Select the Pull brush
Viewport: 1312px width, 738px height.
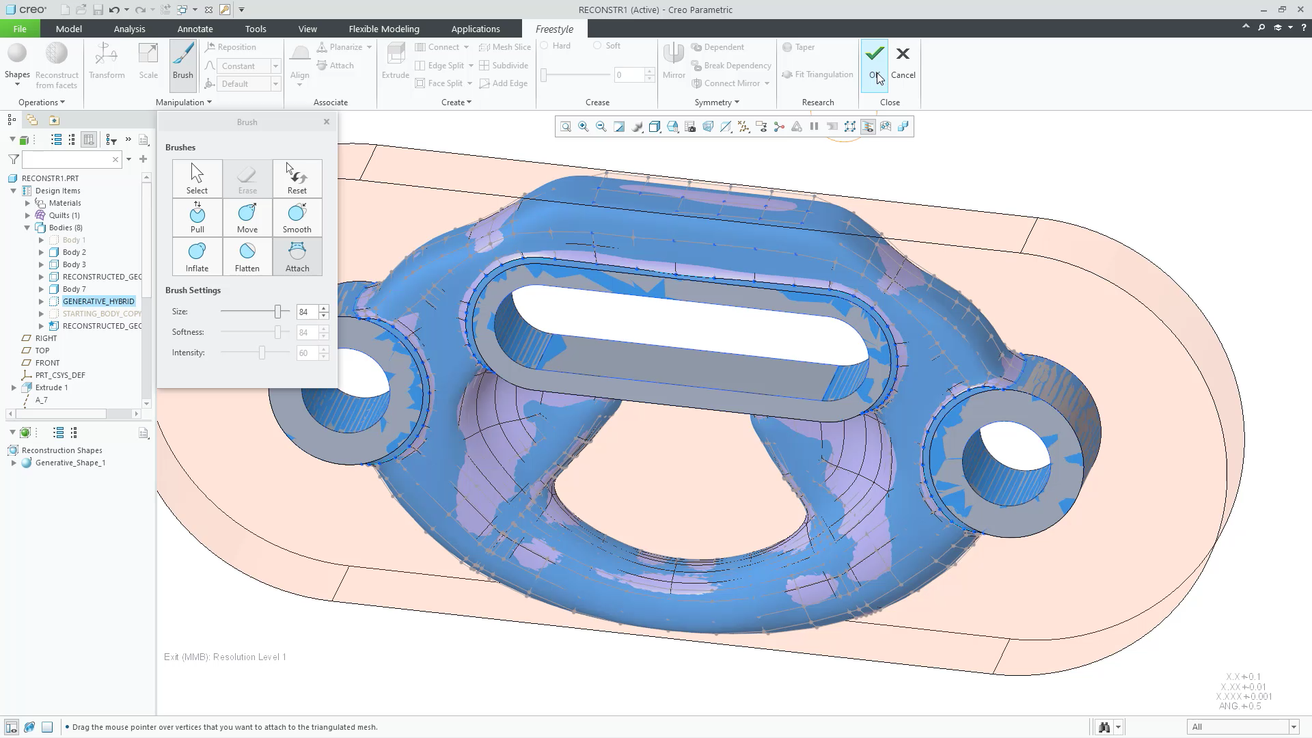pyautogui.click(x=197, y=217)
